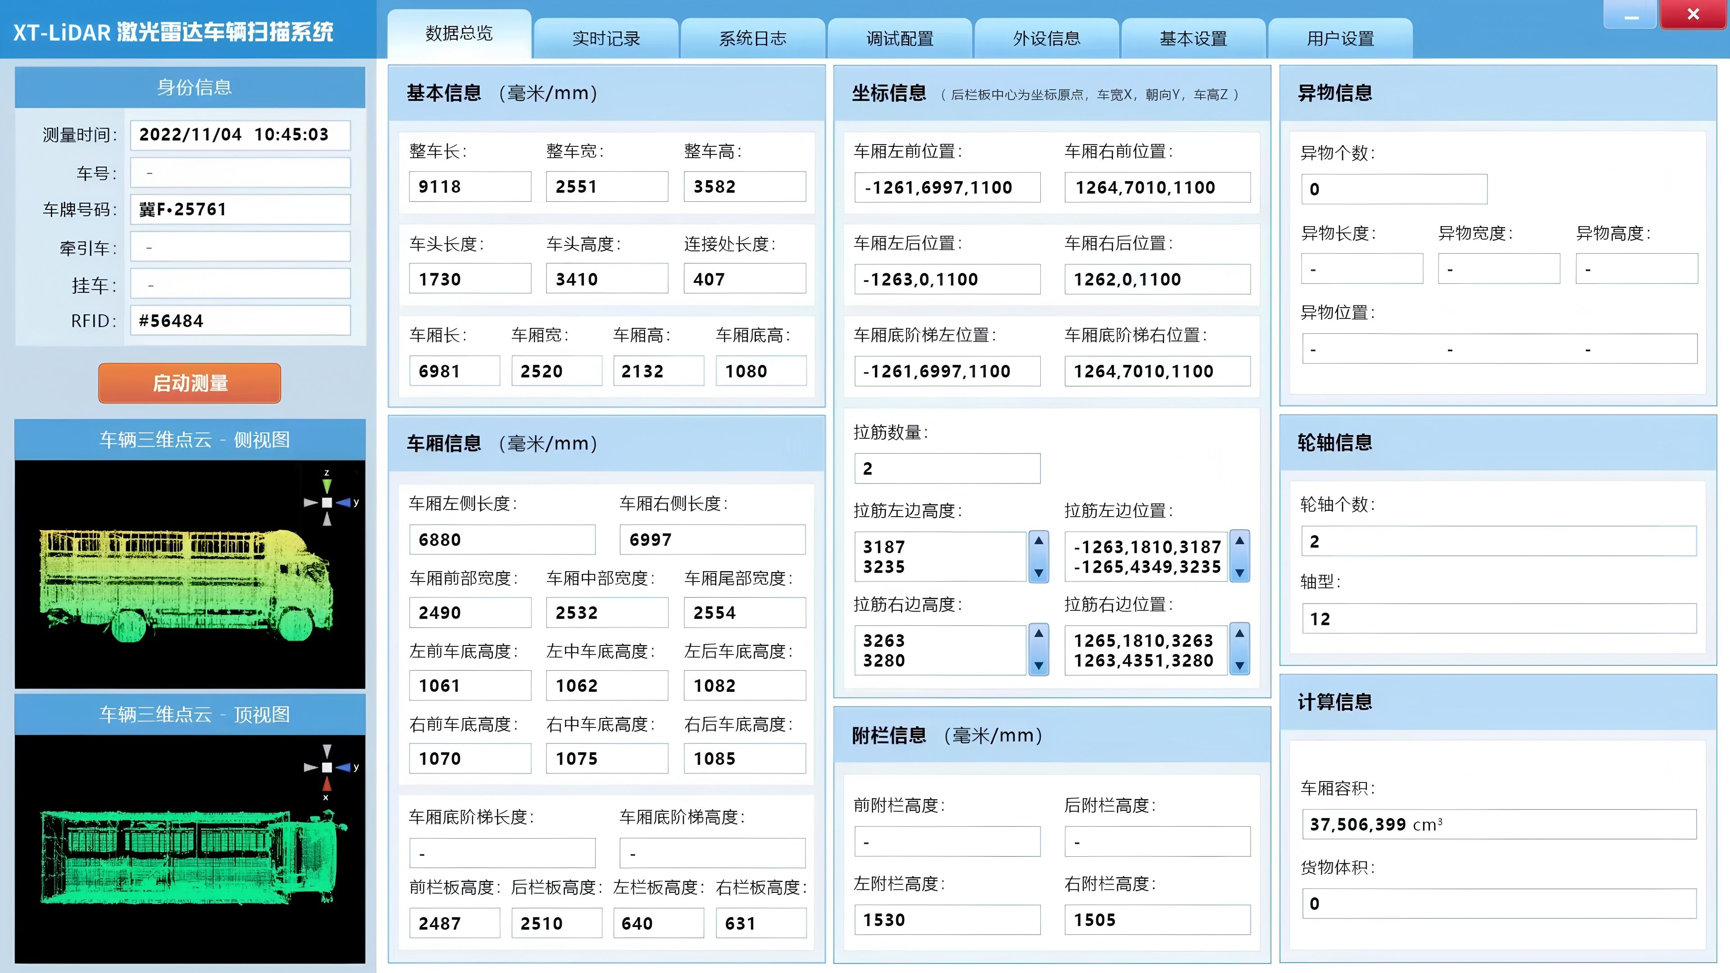Open the 基本设置 tab

click(1193, 38)
